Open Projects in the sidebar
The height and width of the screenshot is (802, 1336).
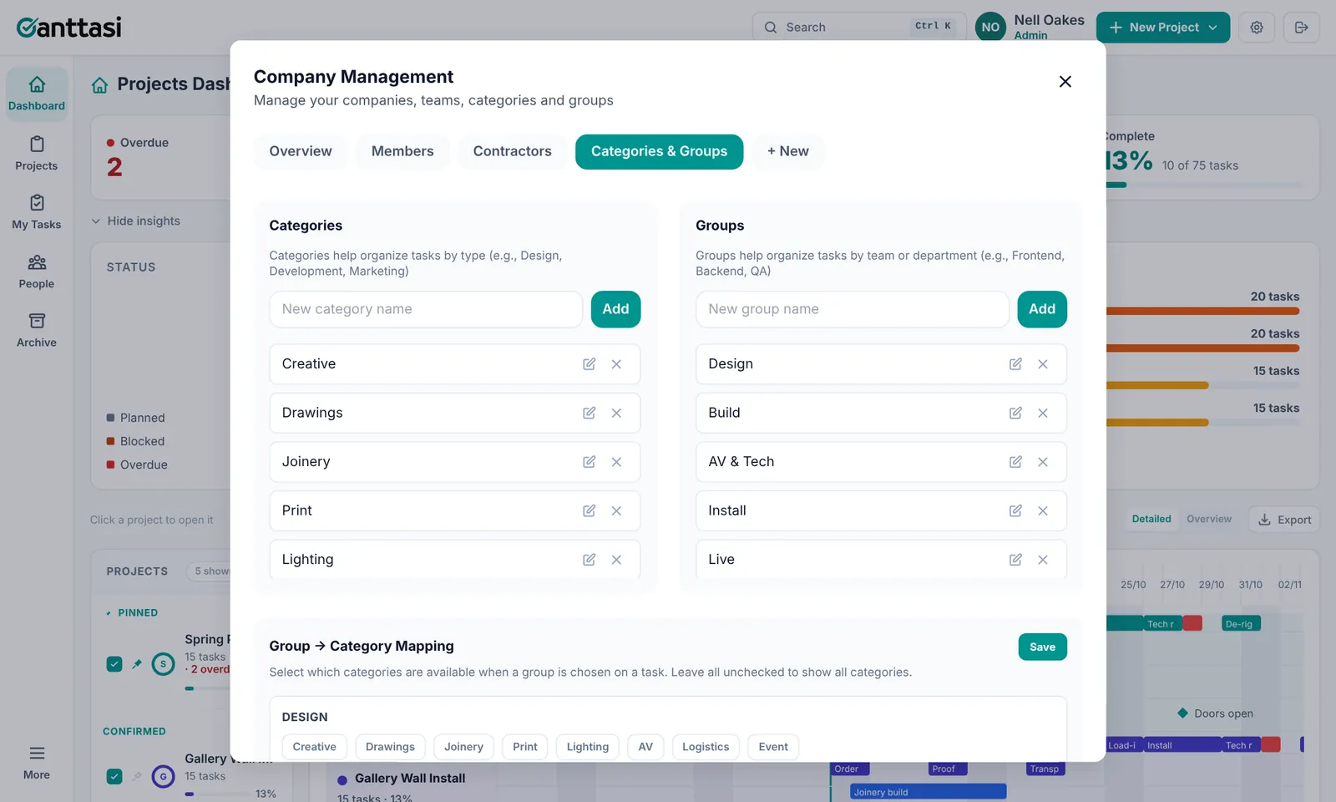[x=37, y=154]
